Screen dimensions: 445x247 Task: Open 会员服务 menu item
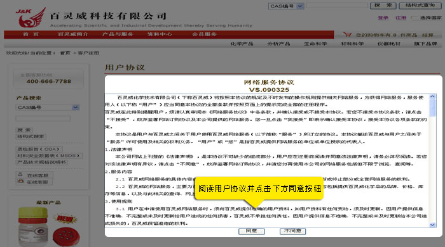point(204,34)
